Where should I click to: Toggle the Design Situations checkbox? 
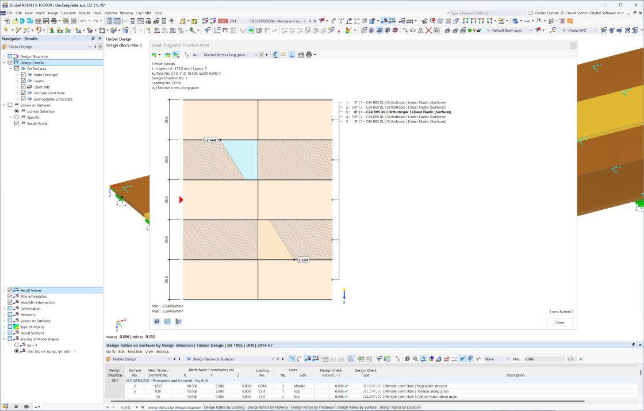10,56
